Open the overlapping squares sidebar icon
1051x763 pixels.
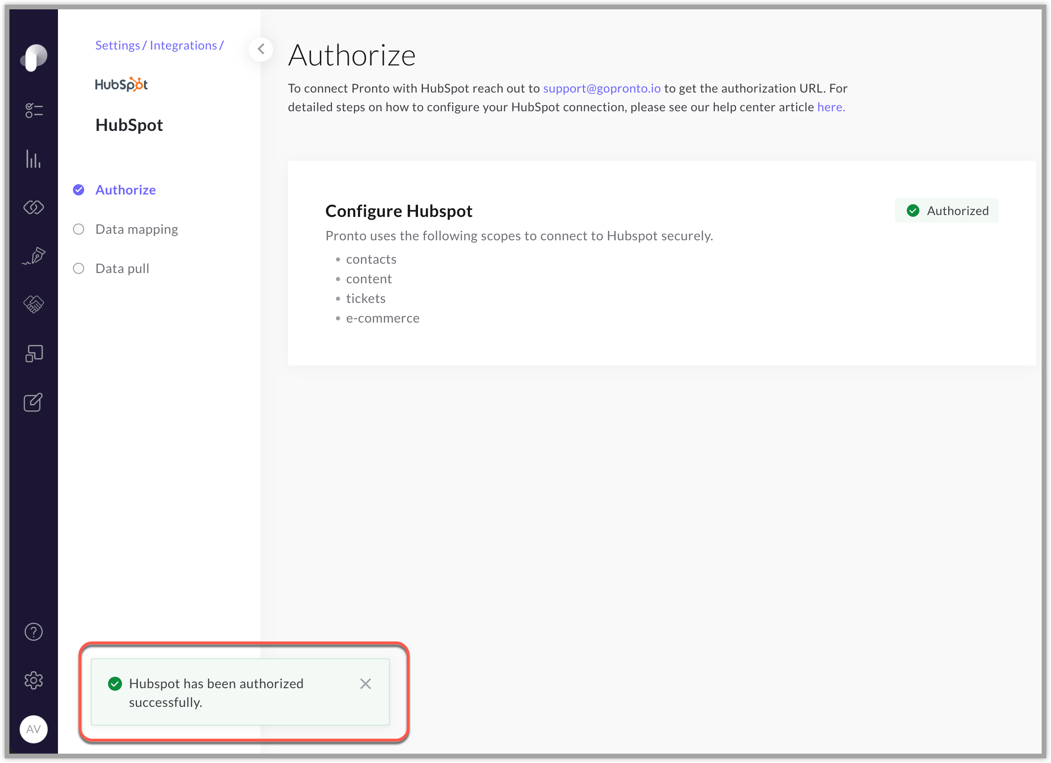(34, 353)
